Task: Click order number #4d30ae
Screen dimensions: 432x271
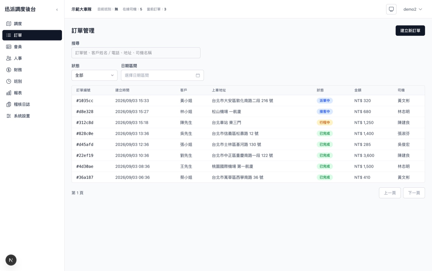Action: tap(85, 166)
